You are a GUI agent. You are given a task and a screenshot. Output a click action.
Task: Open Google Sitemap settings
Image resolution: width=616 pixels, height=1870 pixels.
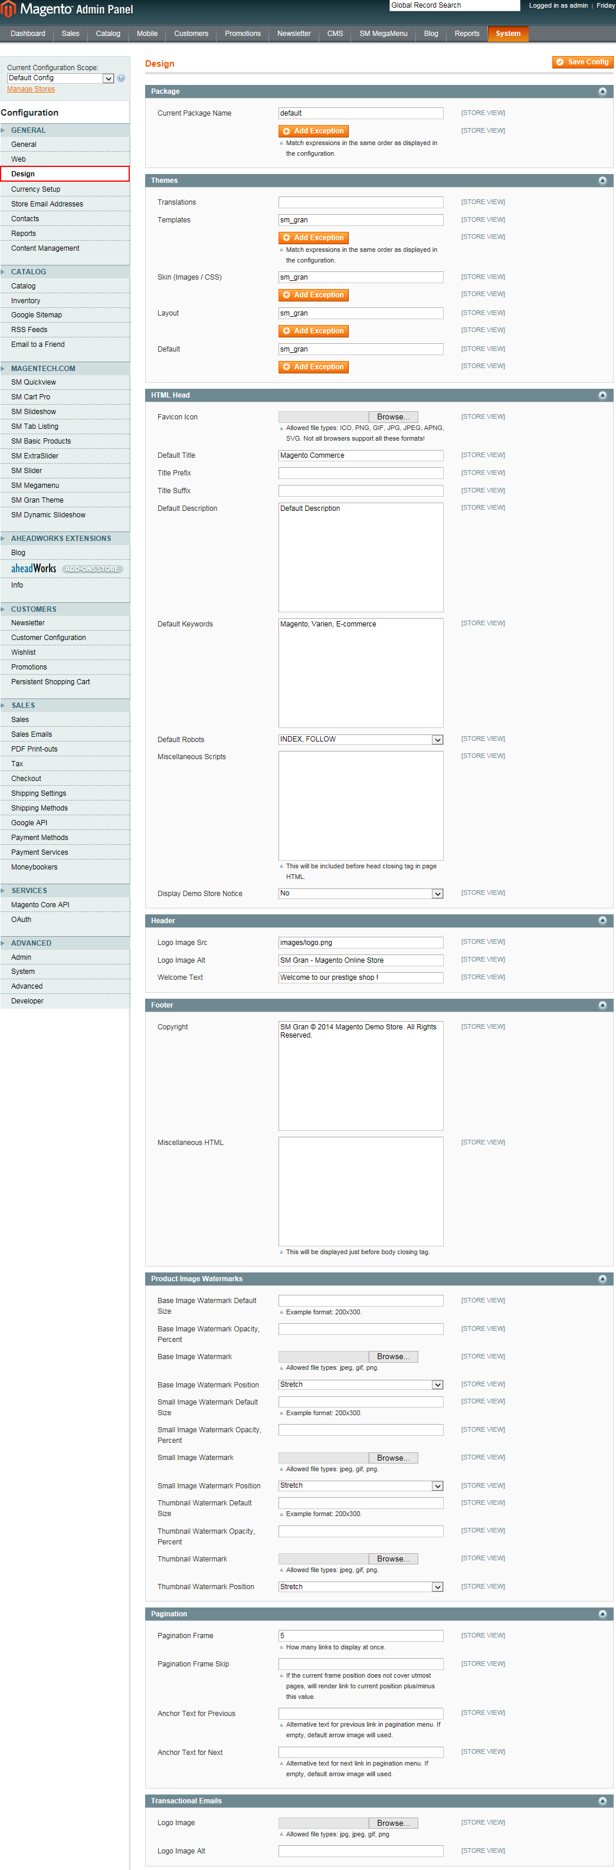tap(37, 315)
